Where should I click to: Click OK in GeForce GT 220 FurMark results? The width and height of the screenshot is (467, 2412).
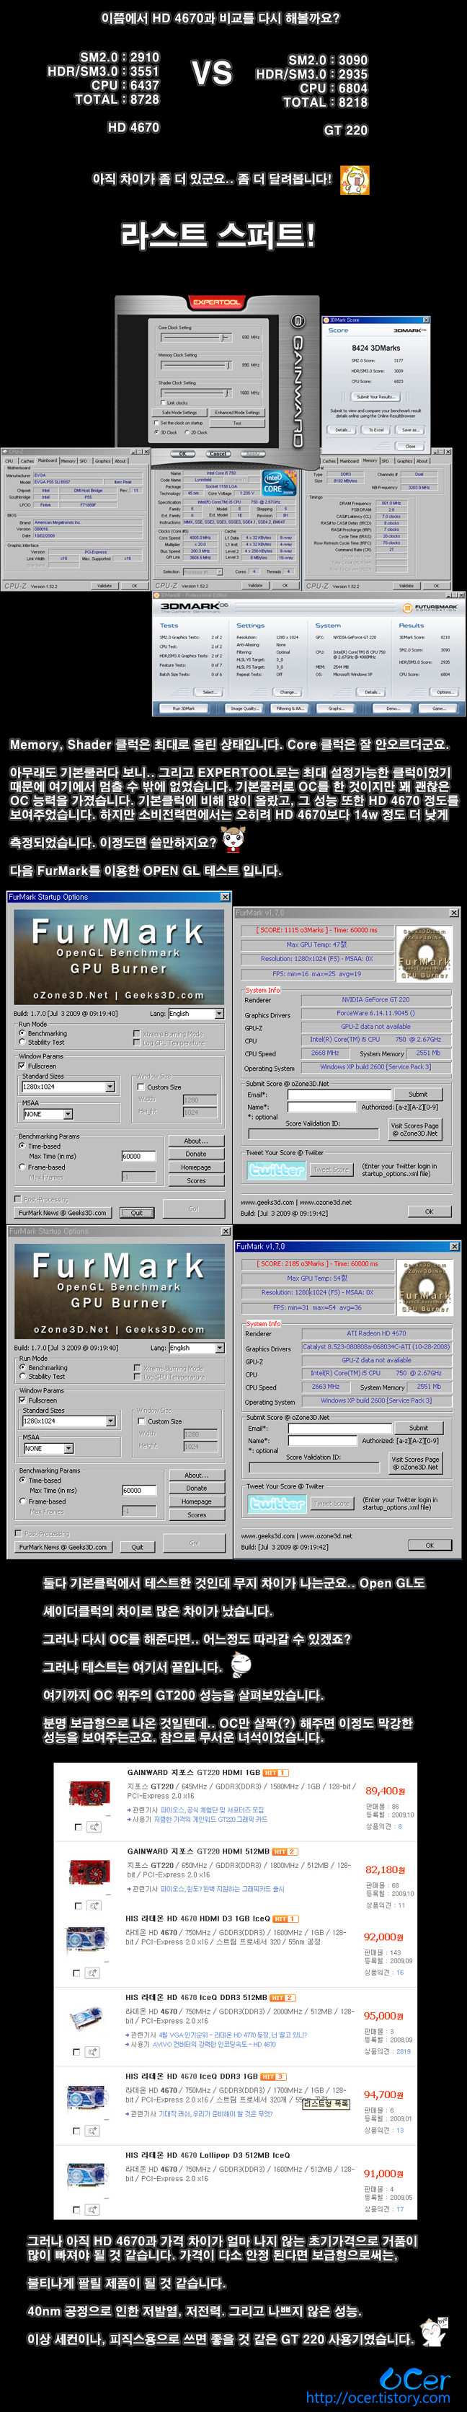(x=430, y=1211)
